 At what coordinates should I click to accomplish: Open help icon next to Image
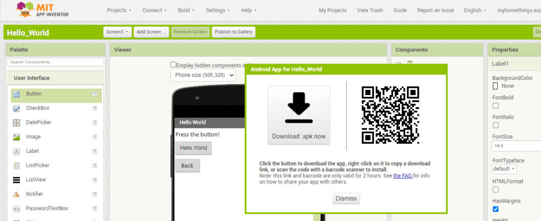pyautogui.click(x=95, y=137)
